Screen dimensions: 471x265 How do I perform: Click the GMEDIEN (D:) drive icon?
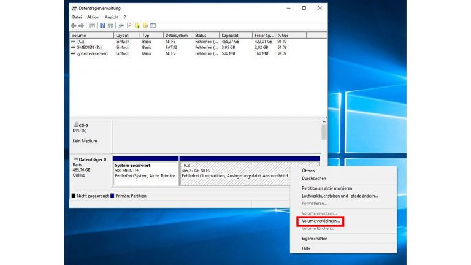(74, 47)
